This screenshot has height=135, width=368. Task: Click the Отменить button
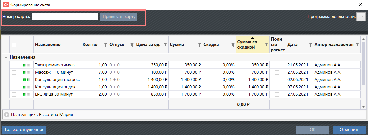349,130
